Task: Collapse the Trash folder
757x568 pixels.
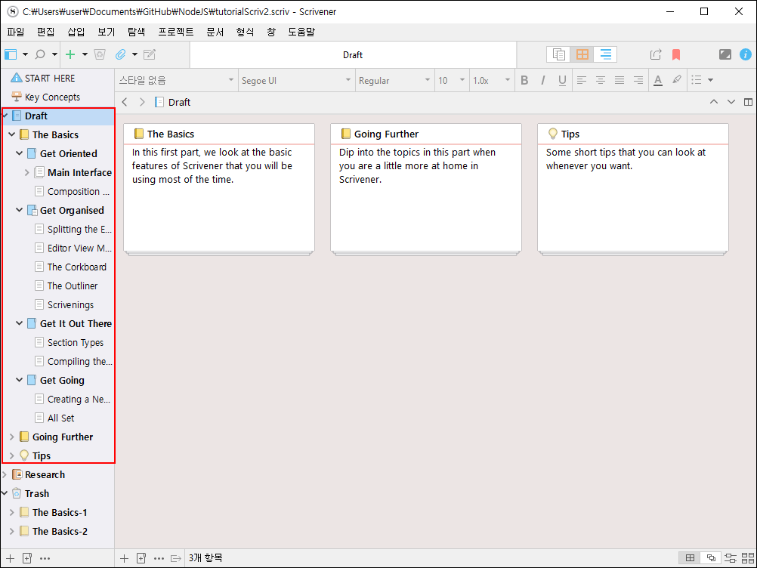Action: point(5,493)
